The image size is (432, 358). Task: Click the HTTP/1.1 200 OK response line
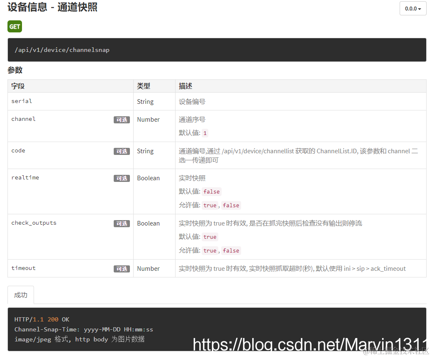point(42,319)
